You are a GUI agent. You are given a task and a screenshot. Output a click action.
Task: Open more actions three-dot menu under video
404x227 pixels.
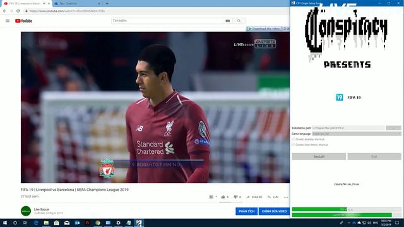[286, 197]
